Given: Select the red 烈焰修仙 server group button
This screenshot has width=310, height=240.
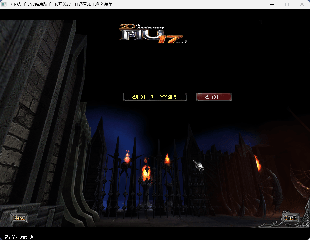Looking at the screenshot, I should 214,97.
